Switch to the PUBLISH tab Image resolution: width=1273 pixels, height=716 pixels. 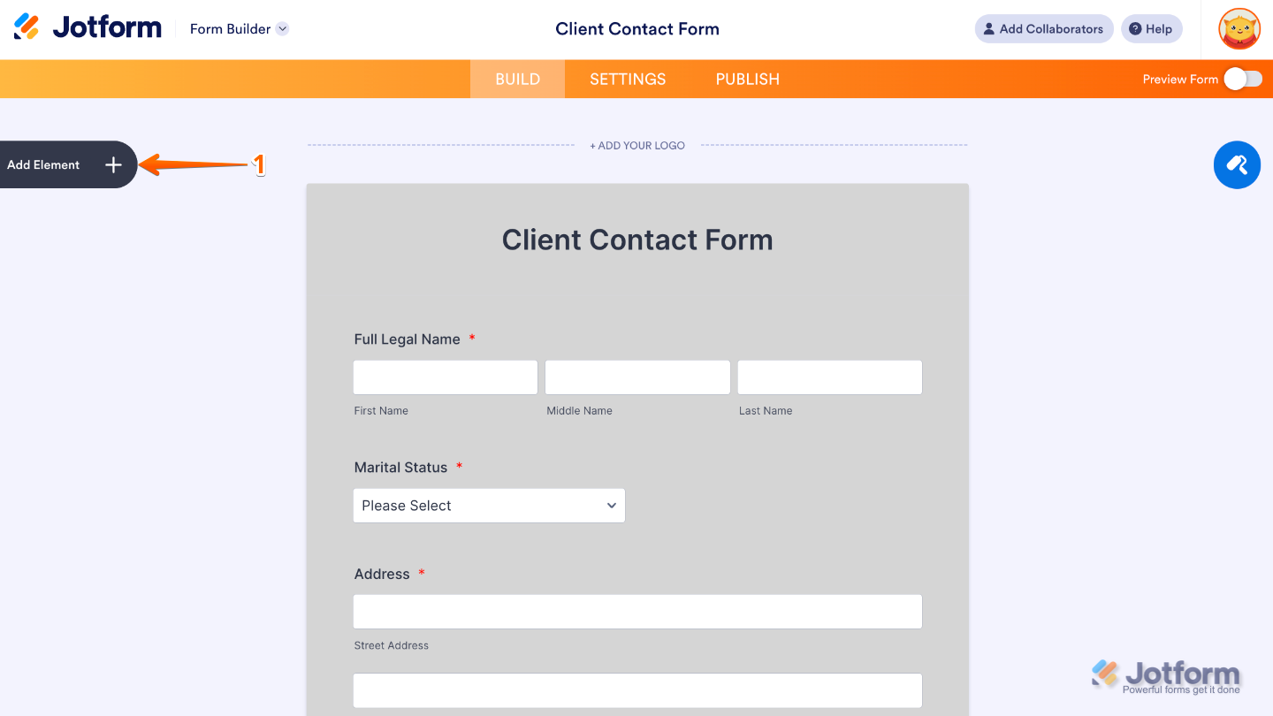point(747,79)
